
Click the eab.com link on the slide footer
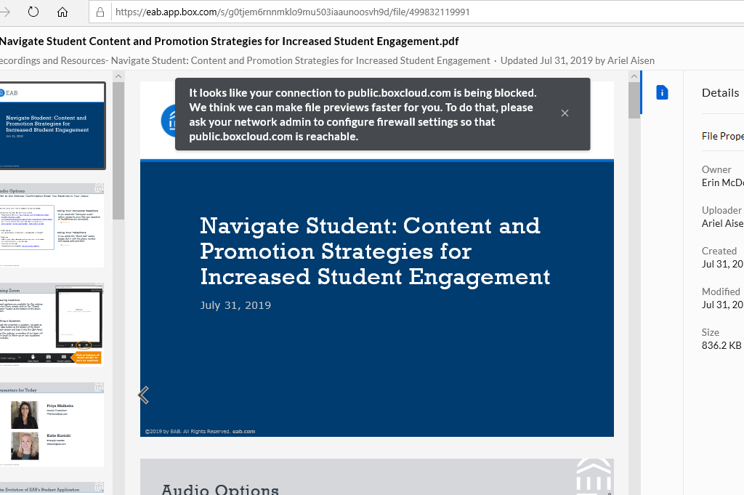click(x=244, y=432)
